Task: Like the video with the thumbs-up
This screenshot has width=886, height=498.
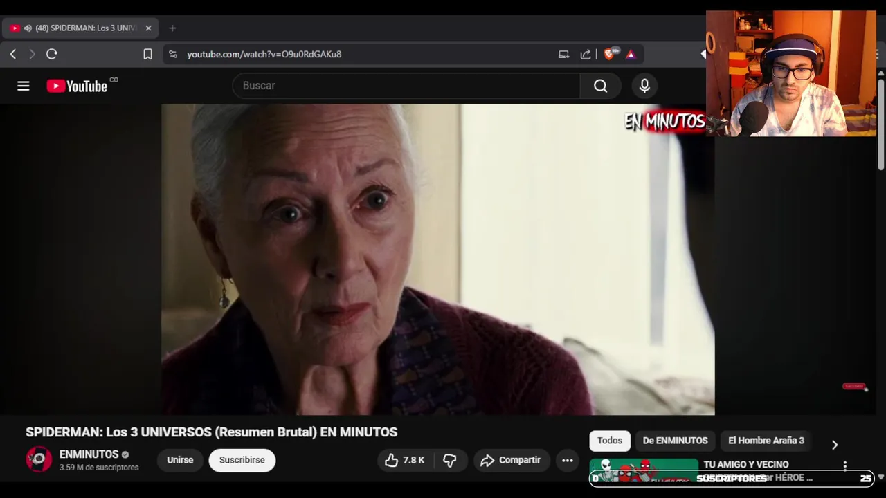Action: point(404,460)
